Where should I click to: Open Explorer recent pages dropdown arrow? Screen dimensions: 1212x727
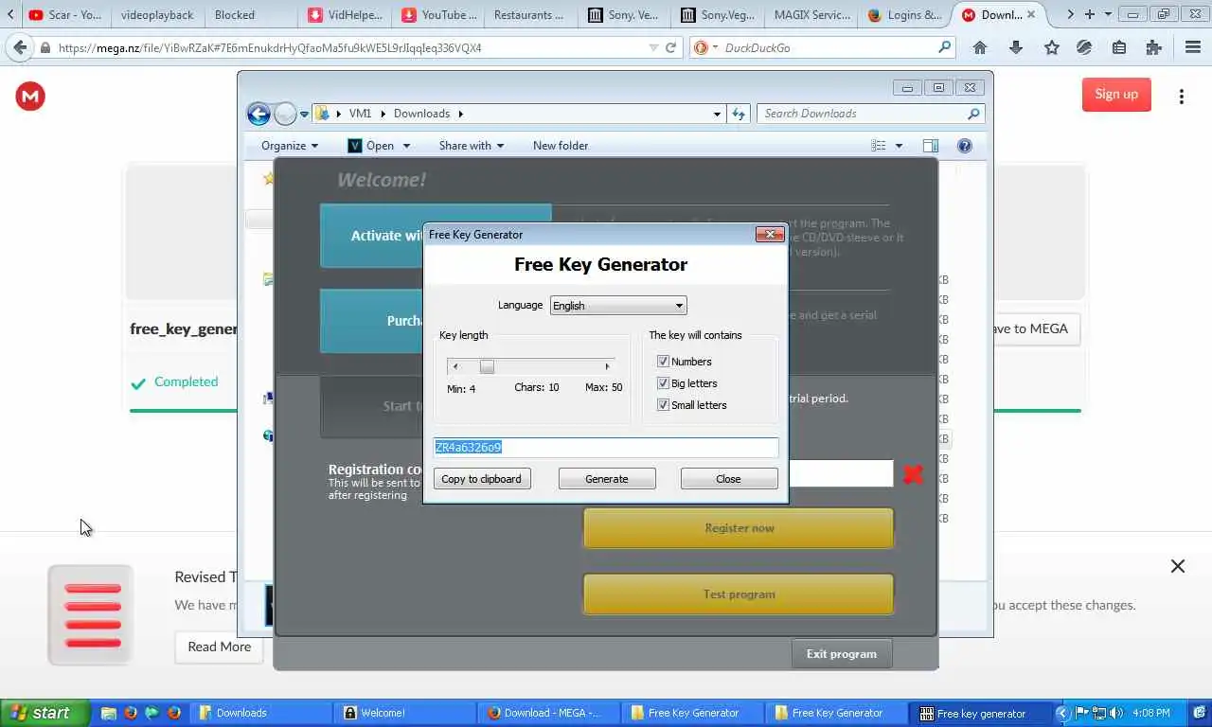(304, 114)
